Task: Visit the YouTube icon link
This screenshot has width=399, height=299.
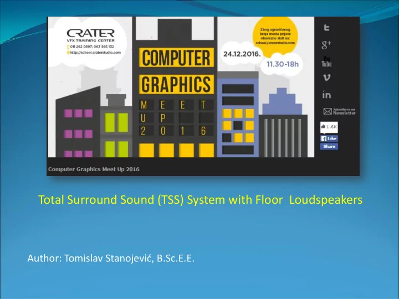Action: pyautogui.click(x=326, y=62)
